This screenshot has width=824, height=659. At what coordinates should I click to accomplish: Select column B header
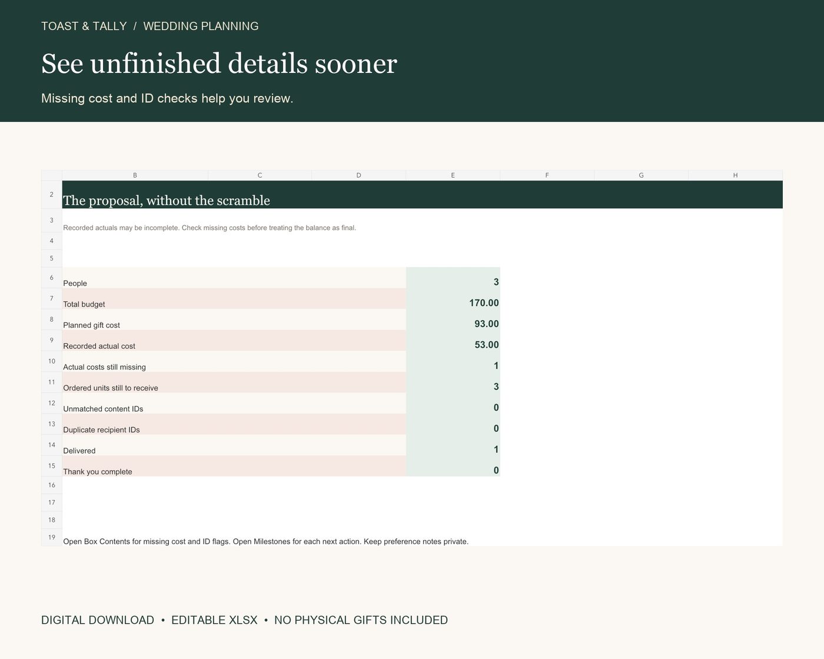(135, 175)
